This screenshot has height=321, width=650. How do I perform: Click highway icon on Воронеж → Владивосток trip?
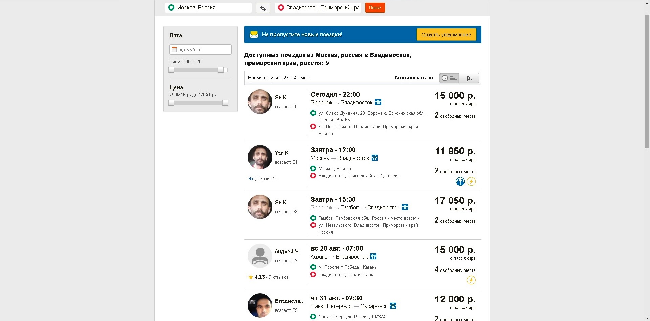[x=378, y=102]
